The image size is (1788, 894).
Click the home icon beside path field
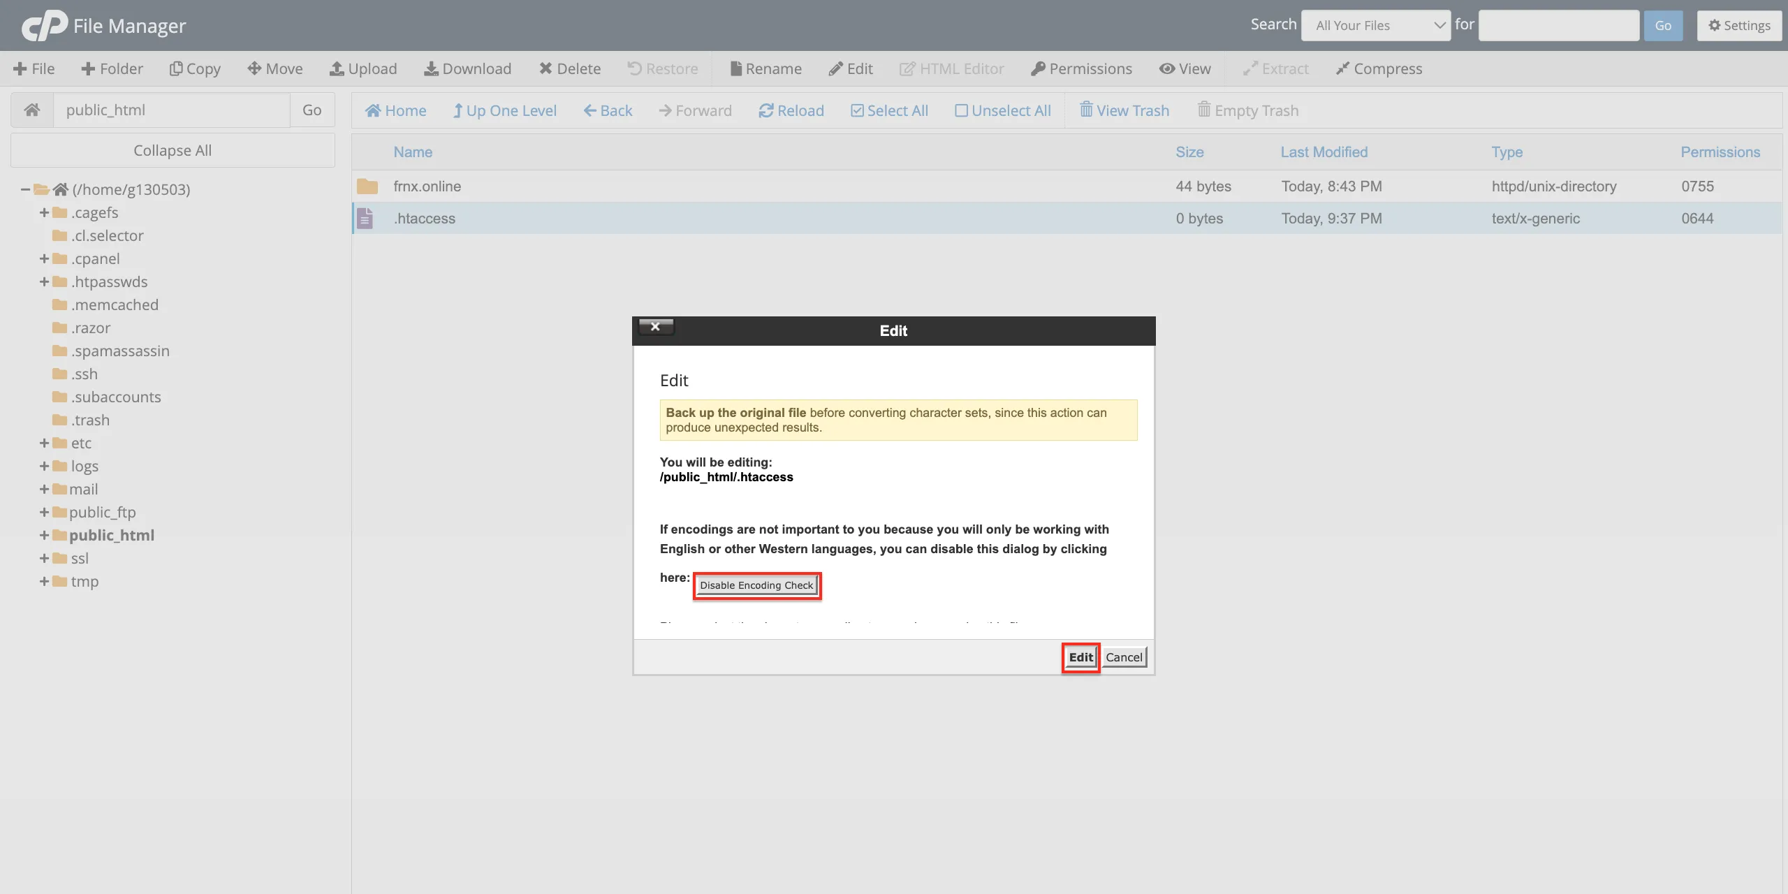[32, 110]
